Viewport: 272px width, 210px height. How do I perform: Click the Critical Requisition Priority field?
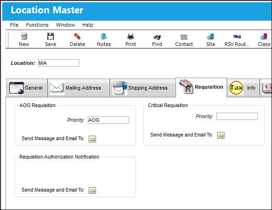237,116
